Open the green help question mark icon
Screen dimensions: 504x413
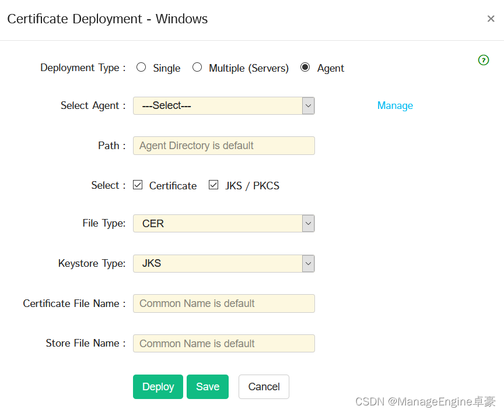[484, 60]
